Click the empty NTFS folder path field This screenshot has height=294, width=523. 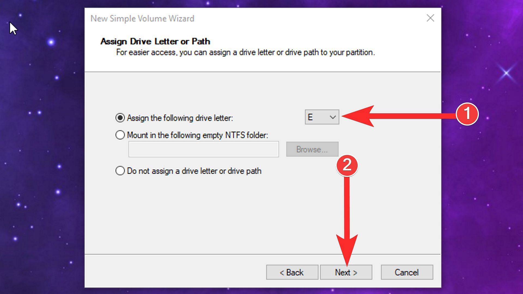(x=204, y=149)
